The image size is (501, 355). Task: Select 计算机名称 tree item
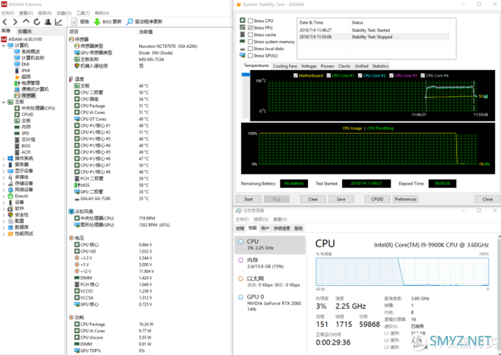[x=29, y=58]
